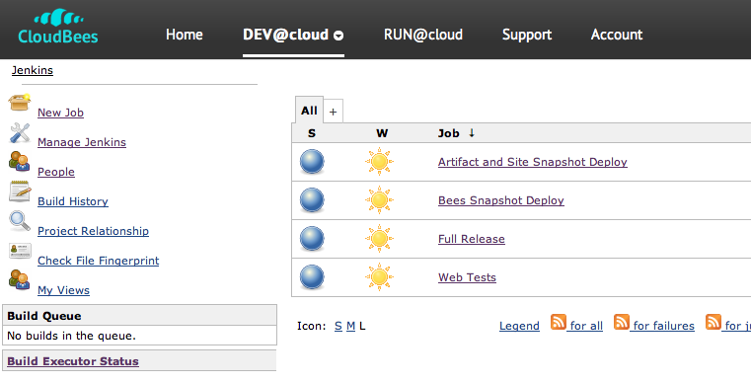Click blue status ball for Full Release
751x383 pixels.
pos(312,238)
